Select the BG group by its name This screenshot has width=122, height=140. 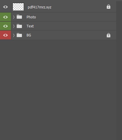click(29, 35)
